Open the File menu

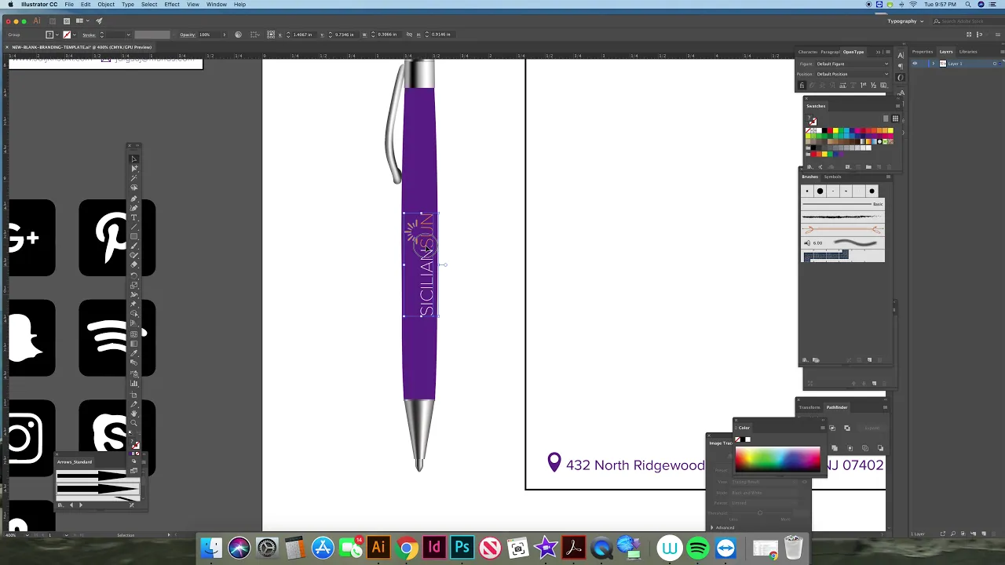(69, 5)
